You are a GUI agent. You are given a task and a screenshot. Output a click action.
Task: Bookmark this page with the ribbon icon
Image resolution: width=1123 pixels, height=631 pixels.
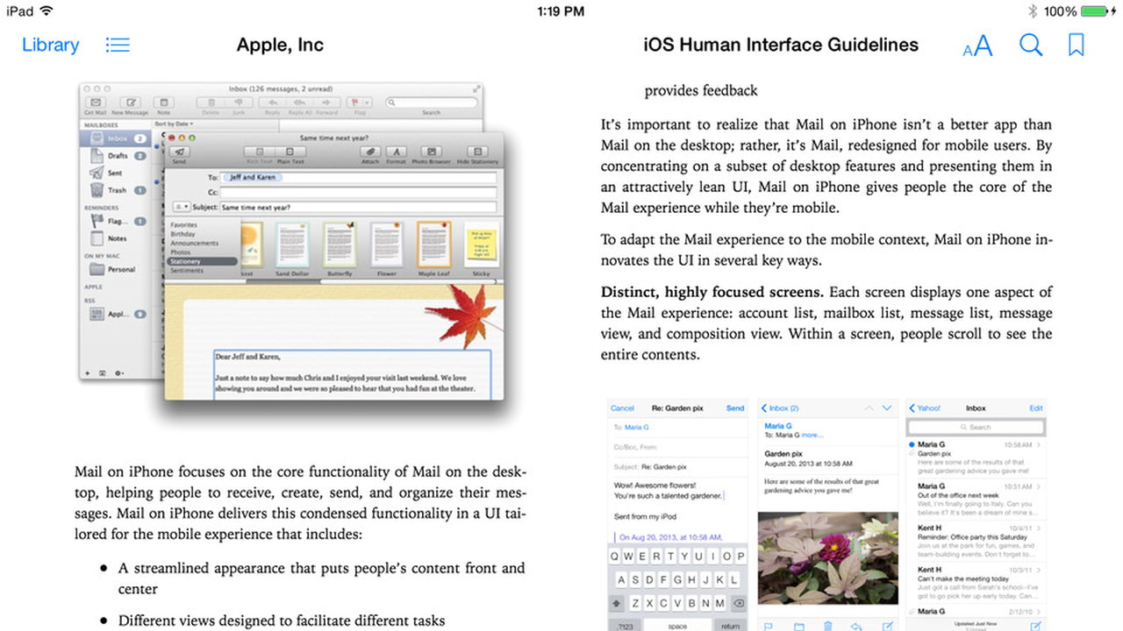click(x=1076, y=45)
